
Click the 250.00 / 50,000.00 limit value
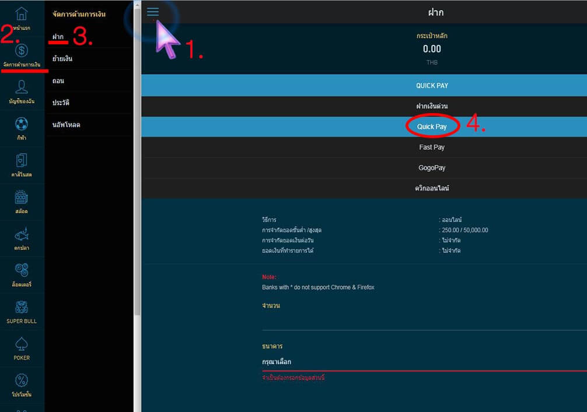click(x=465, y=230)
